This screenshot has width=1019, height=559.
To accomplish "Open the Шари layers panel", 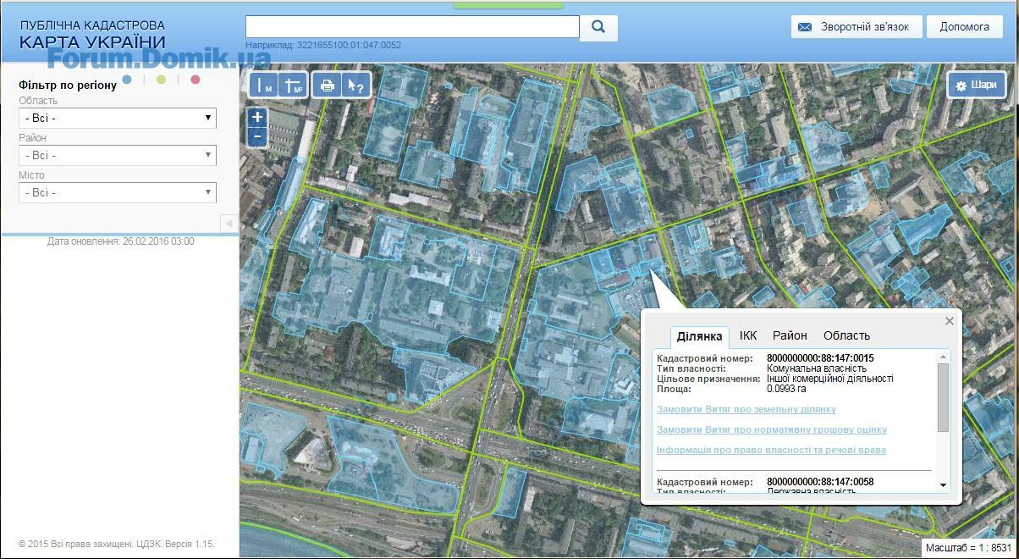I will (976, 85).
